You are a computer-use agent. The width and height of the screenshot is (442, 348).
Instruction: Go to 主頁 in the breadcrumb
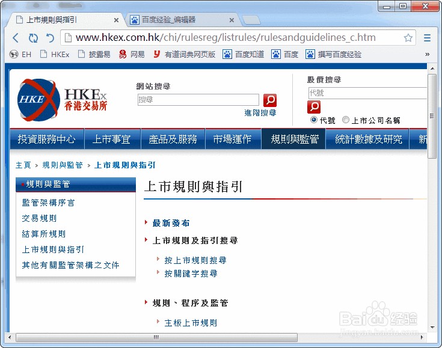23,165
